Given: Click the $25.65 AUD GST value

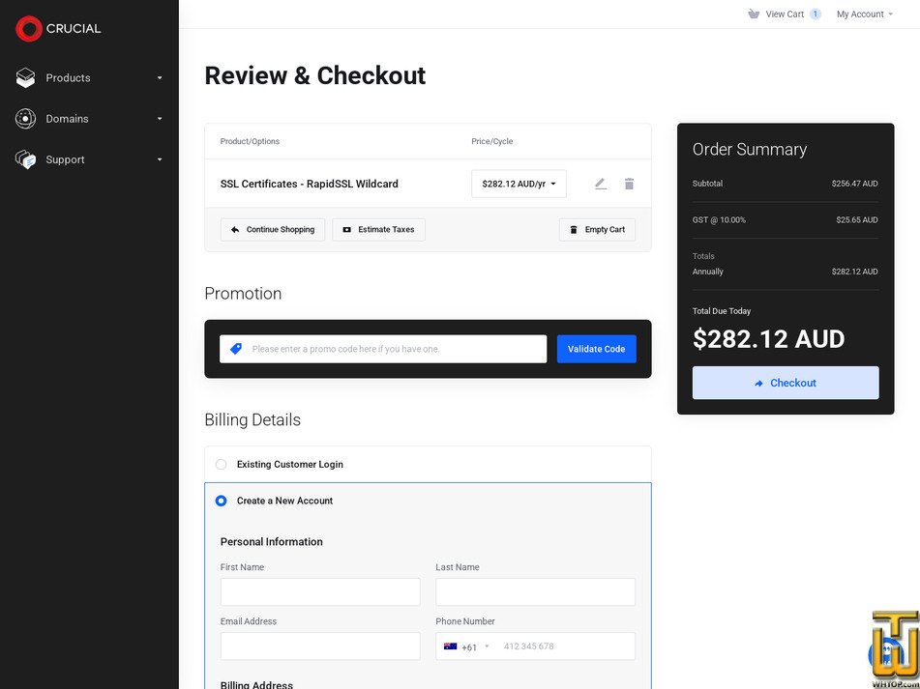Looking at the screenshot, I should [856, 219].
